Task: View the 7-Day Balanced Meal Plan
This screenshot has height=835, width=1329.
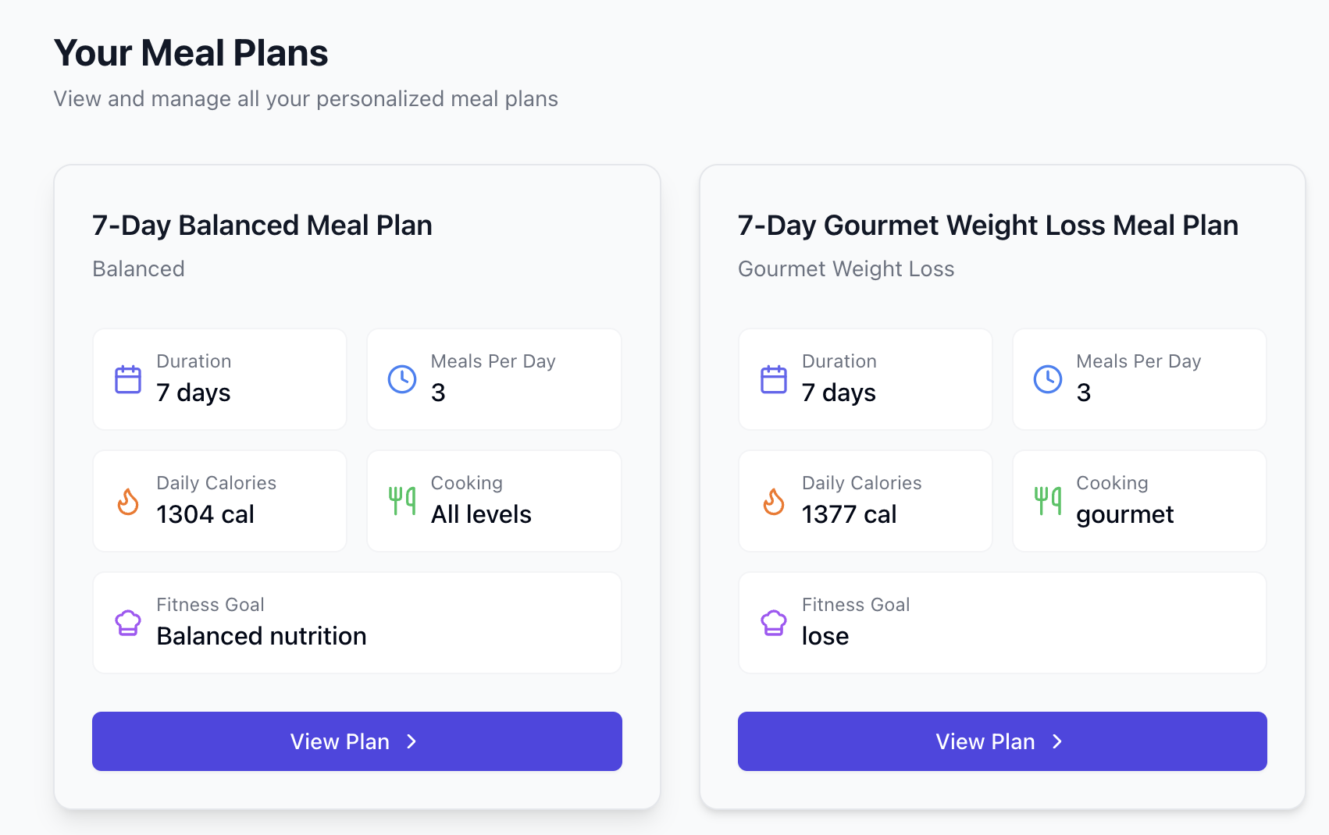Action: click(x=356, y=741)
